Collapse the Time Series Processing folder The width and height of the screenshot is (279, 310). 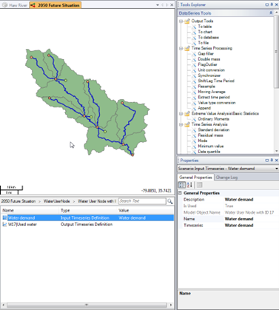point(181,48)
